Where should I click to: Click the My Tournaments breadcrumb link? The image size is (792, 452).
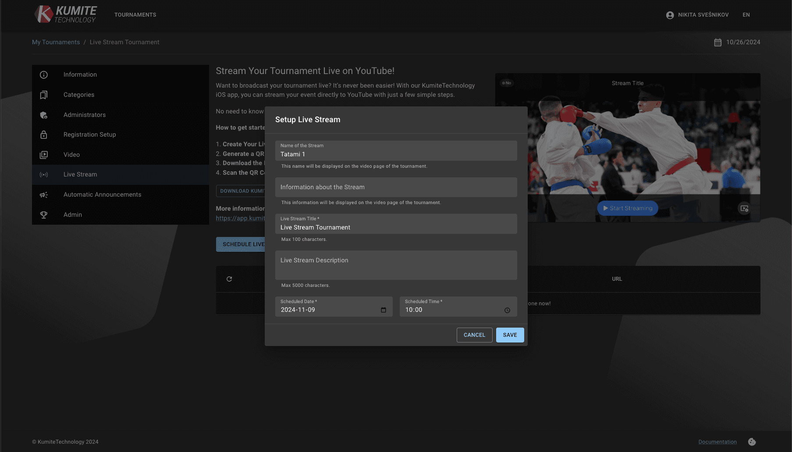pos(56,42)
